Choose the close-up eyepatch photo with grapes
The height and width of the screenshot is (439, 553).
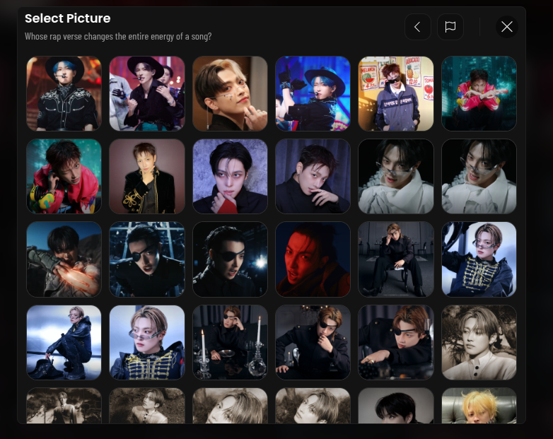pyautogui.click(x=396, y=342)
